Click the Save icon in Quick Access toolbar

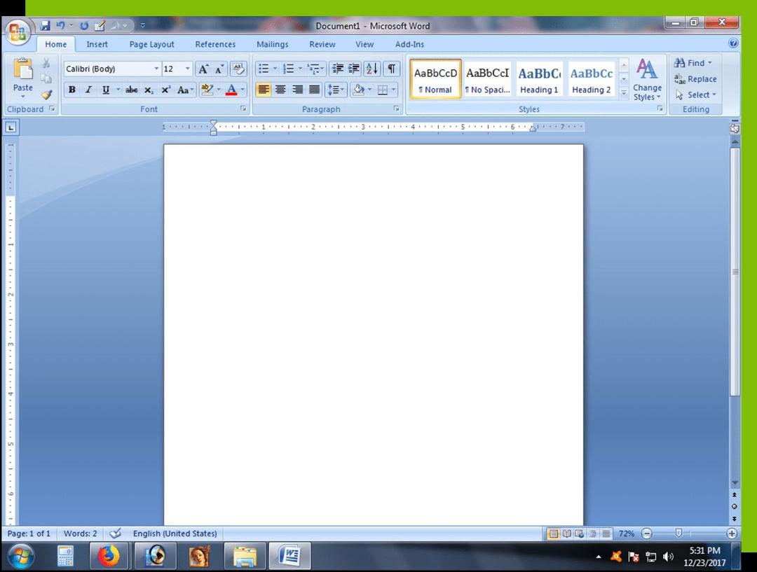[45, 26]
